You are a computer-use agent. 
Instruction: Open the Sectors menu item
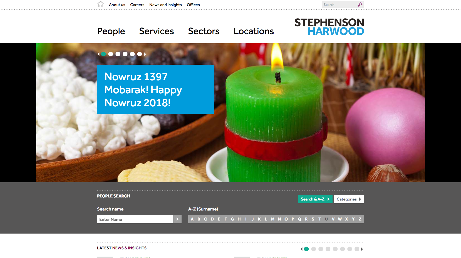pyautogui.click(x=204, y=31)
